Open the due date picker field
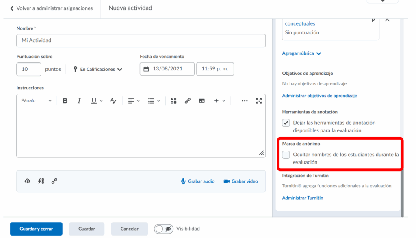The width and height of the screenshot is (416, 238). click(167, 69)
